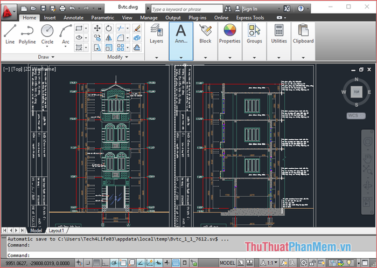
Task: Toggle Ortho Mode in status bar
Action: 105,263
